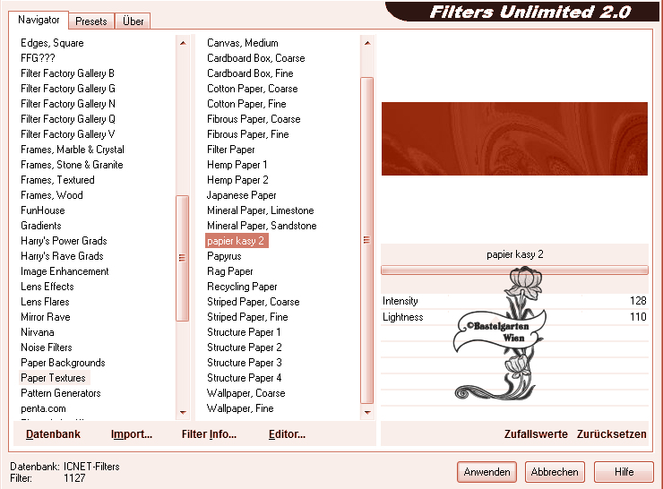Open the Presets tab
The image size is (663, 489).
coord(90,21)
